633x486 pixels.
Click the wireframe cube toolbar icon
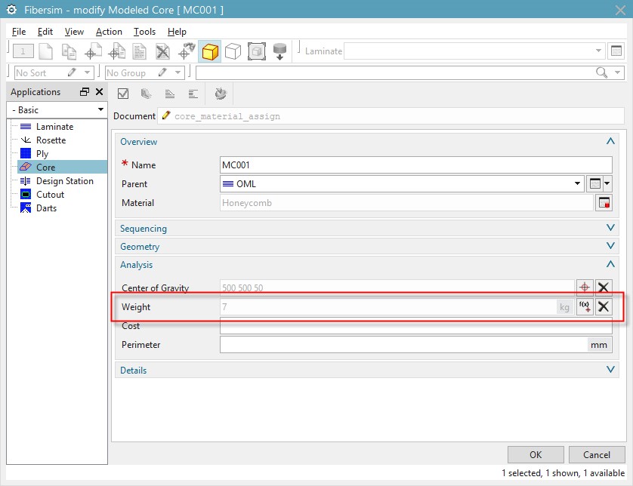pos(233,51)
